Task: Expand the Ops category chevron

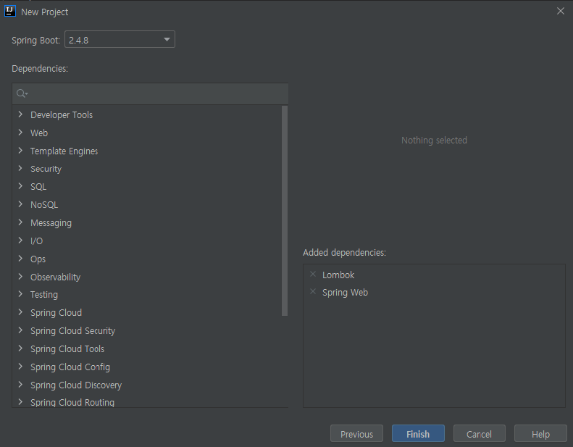Action: coord(20,259)
